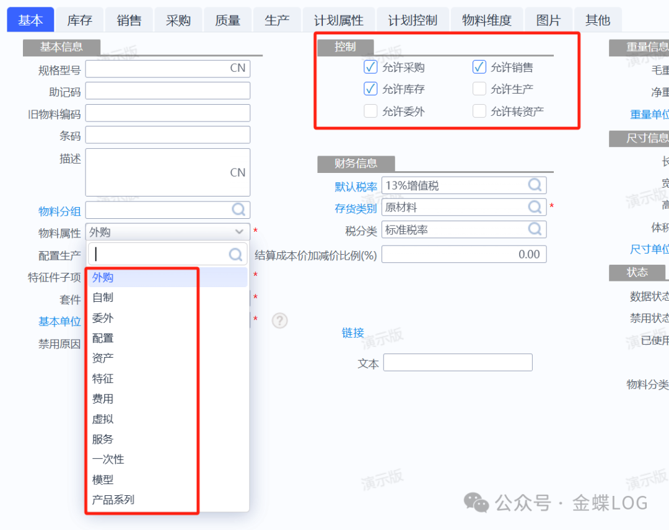Screen dimensions: 669x530
Task: Enable the 允许转资产 checkbox
Action: [x=479, y=112]
